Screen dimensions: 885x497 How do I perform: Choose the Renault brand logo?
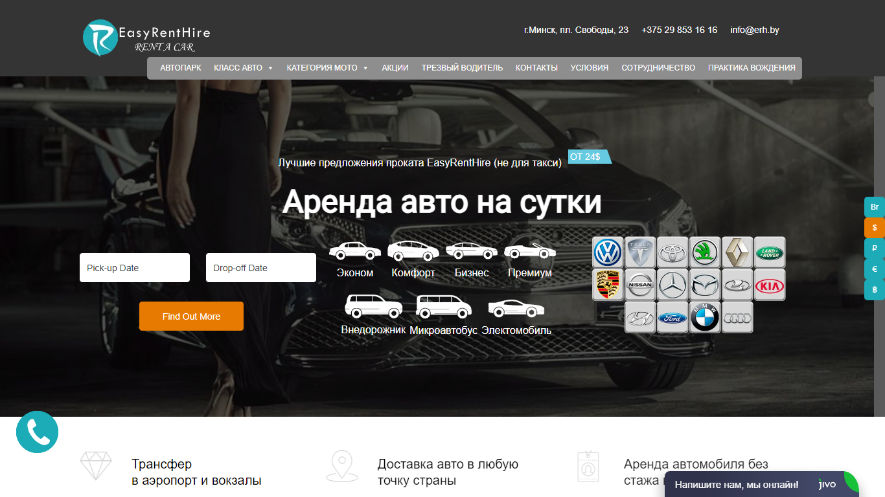pyautogui.click(x=737, y=252)
